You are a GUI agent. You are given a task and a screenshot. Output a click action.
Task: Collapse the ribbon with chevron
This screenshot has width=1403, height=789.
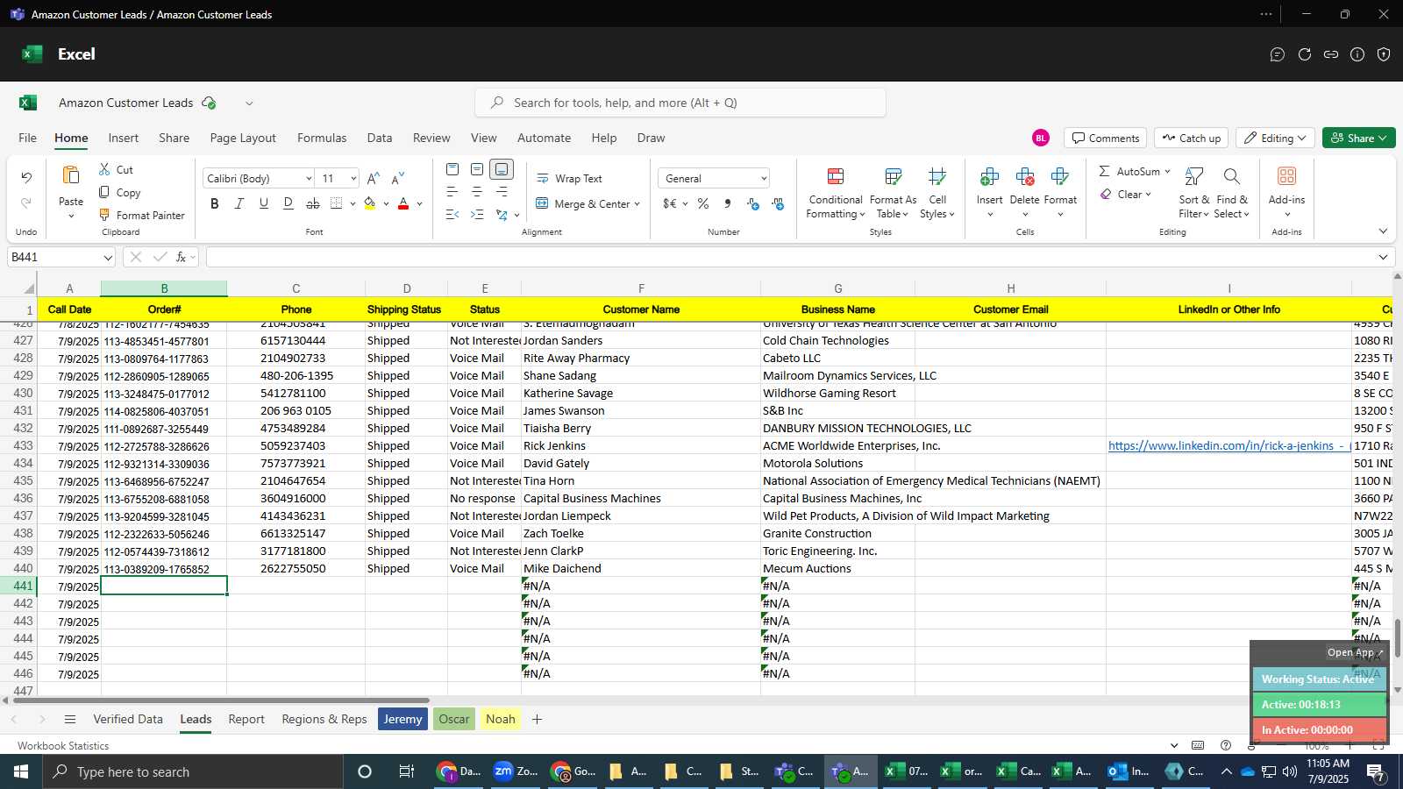click(x=1383, y=231)
